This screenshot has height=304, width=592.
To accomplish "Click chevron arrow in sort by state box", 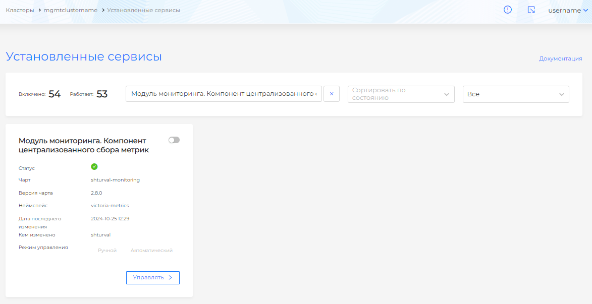I will point(446,94).
